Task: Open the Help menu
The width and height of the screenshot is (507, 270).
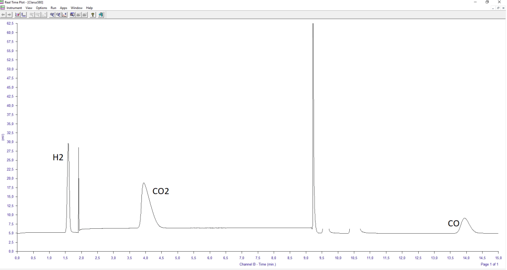Action: pyautogui.click(x=89, y=8)
